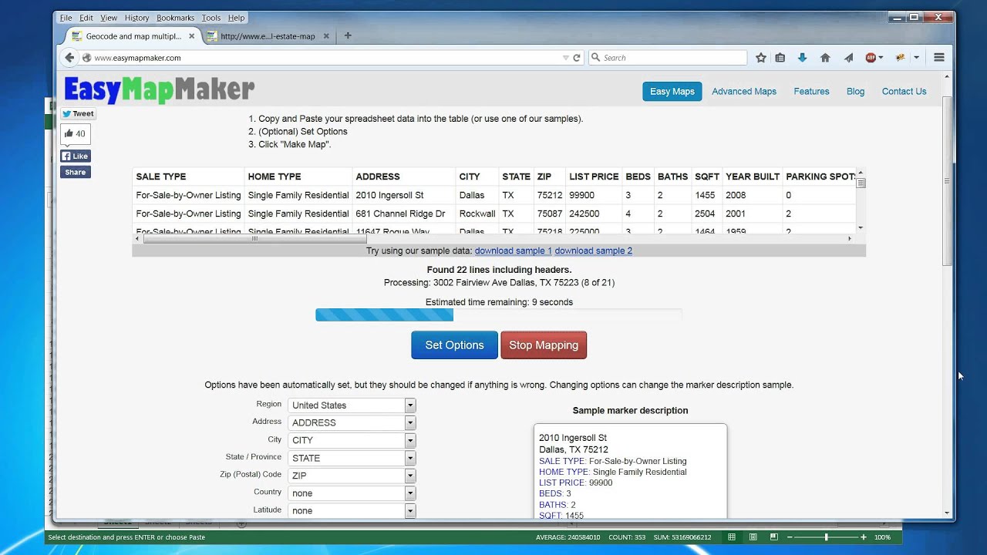The width and height of the screenshot is (987, 555).
Task: Click Excel zoom out minus button
Action: 788,537
